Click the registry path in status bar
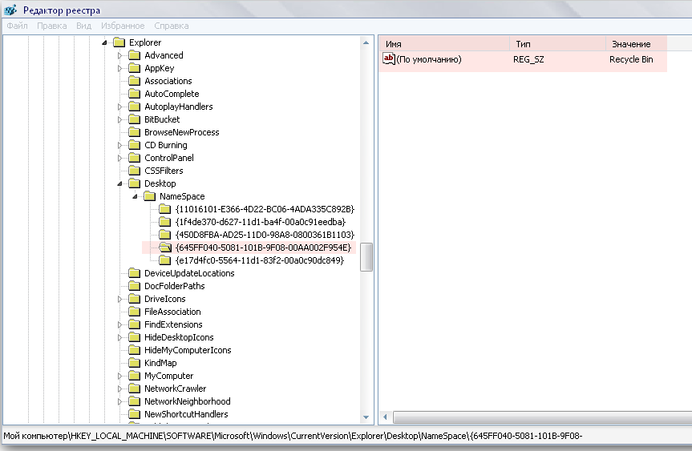Viewport: 692px width, 451px height. tap(293, 436)
